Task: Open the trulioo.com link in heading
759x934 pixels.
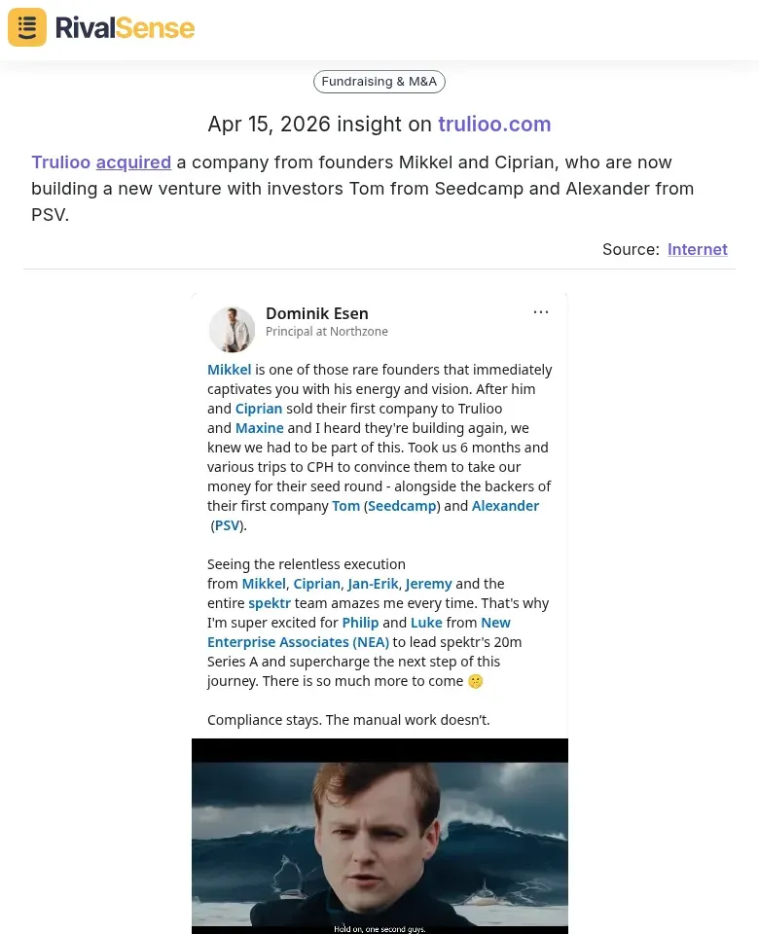Action: [x=494, y=125]
